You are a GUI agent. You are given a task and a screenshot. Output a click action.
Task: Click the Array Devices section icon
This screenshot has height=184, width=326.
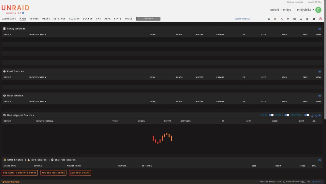point(4,28)
